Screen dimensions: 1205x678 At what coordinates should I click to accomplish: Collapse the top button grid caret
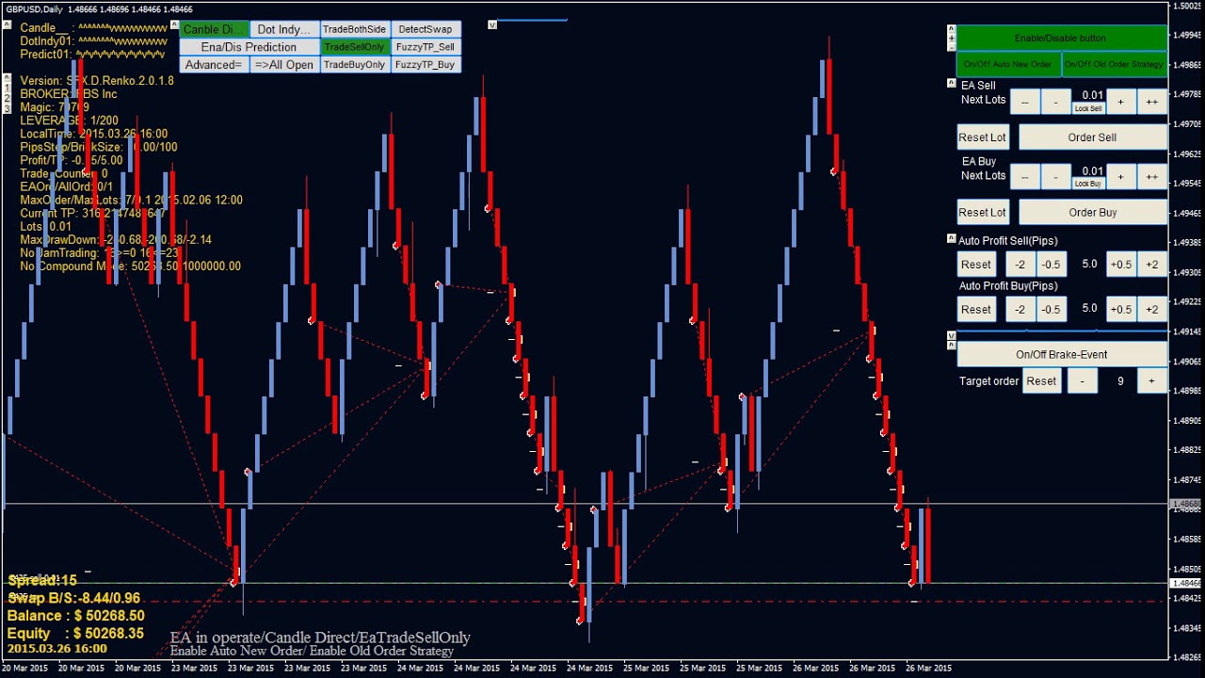173,26
